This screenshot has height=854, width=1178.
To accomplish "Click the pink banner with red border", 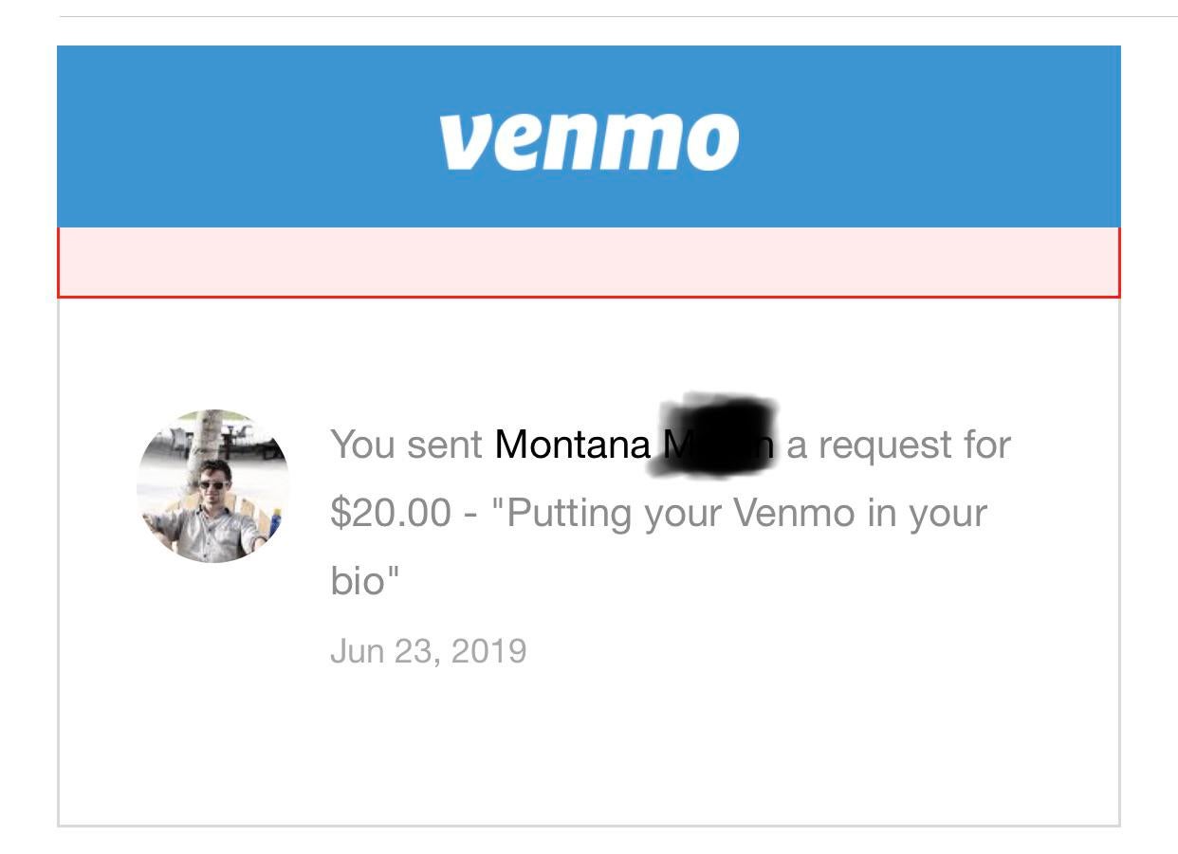I will click(588, 263).
